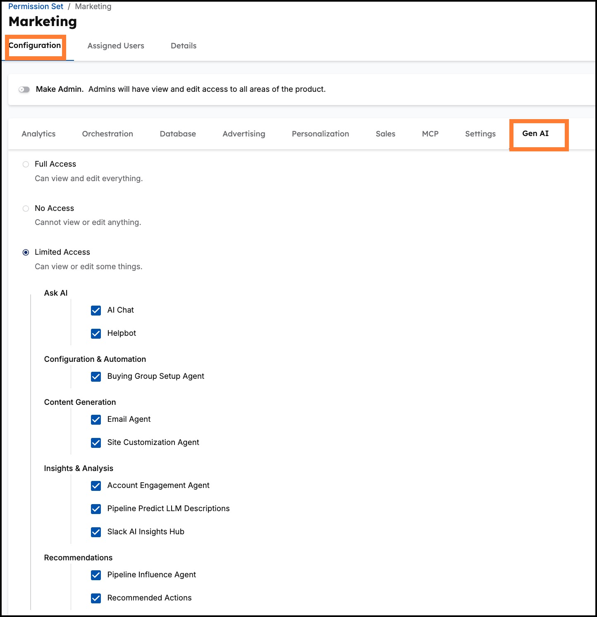The image size is (597, 617).
Task: Switch to the Details tab
Action: (x=184, y=46)
